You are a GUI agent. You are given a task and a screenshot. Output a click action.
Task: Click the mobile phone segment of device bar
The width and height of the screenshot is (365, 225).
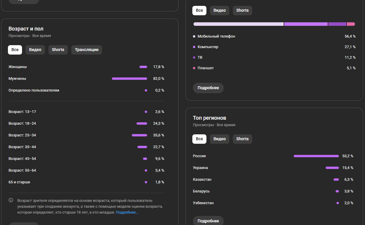pos(238,24)
